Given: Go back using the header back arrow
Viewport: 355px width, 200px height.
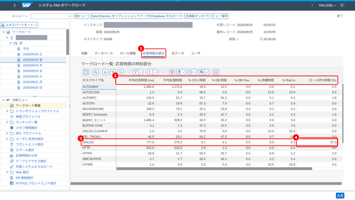Looking at the screenshot, I should tap(15, 5).
